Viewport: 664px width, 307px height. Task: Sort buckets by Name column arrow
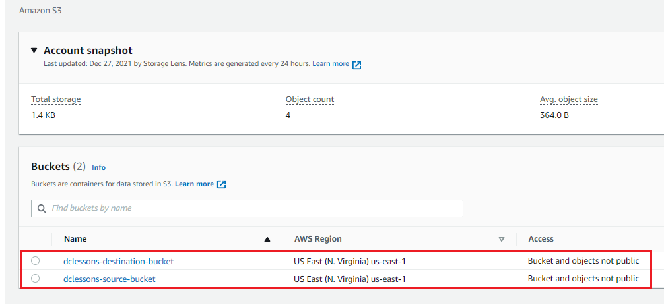click(267, 239)
